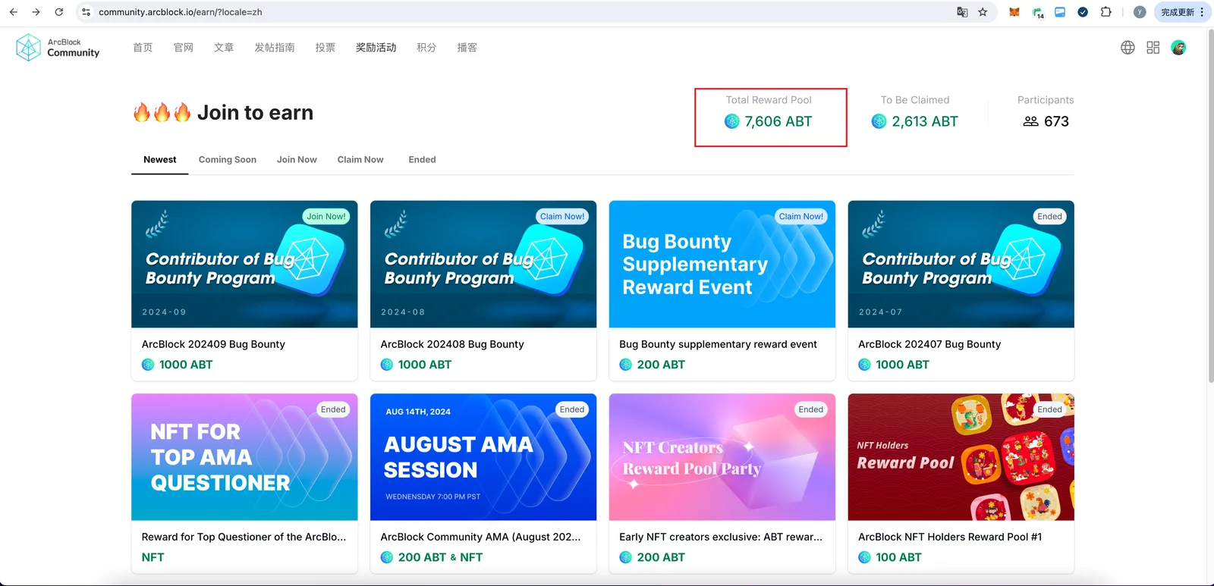The image size is (1214, 586).
Task: Click ABT icon under supplementary reward event
Action: pos(626,365)
